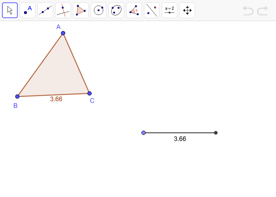The image size is (276, 197).
Task: Select the Reflect about line tool
Action: (152, 10)
